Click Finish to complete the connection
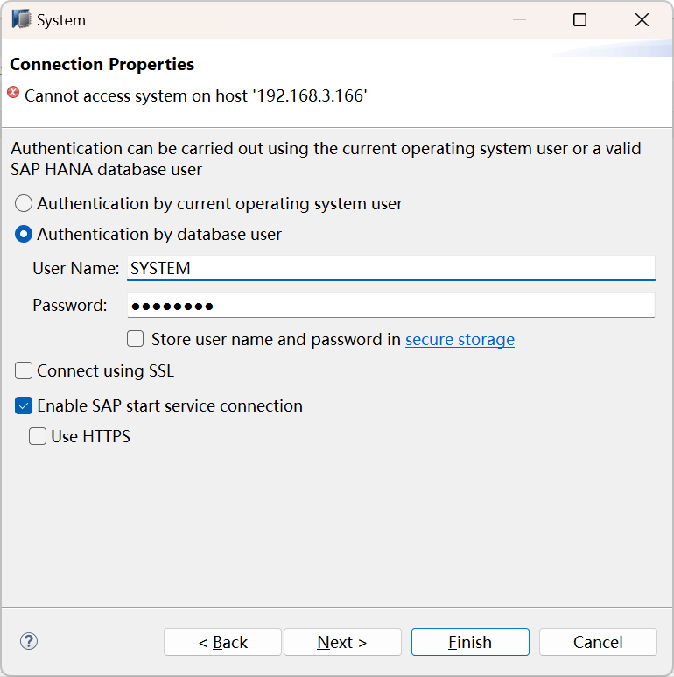Viewport: 674px width, 677px height. (x=470, y=642)
